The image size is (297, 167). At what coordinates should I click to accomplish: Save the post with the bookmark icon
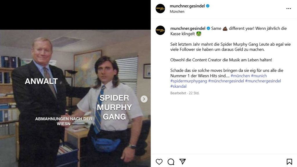tap(289, 162)
